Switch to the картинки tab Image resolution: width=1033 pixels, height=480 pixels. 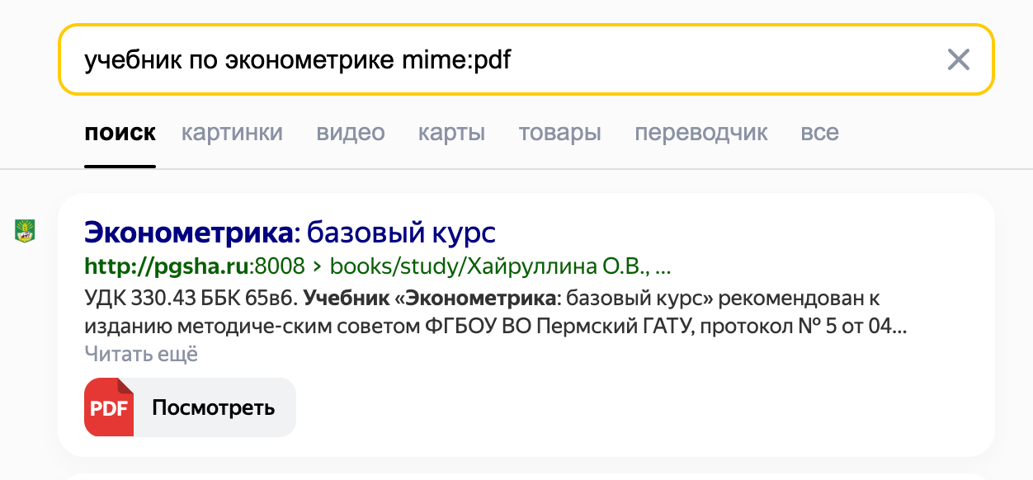232,132
